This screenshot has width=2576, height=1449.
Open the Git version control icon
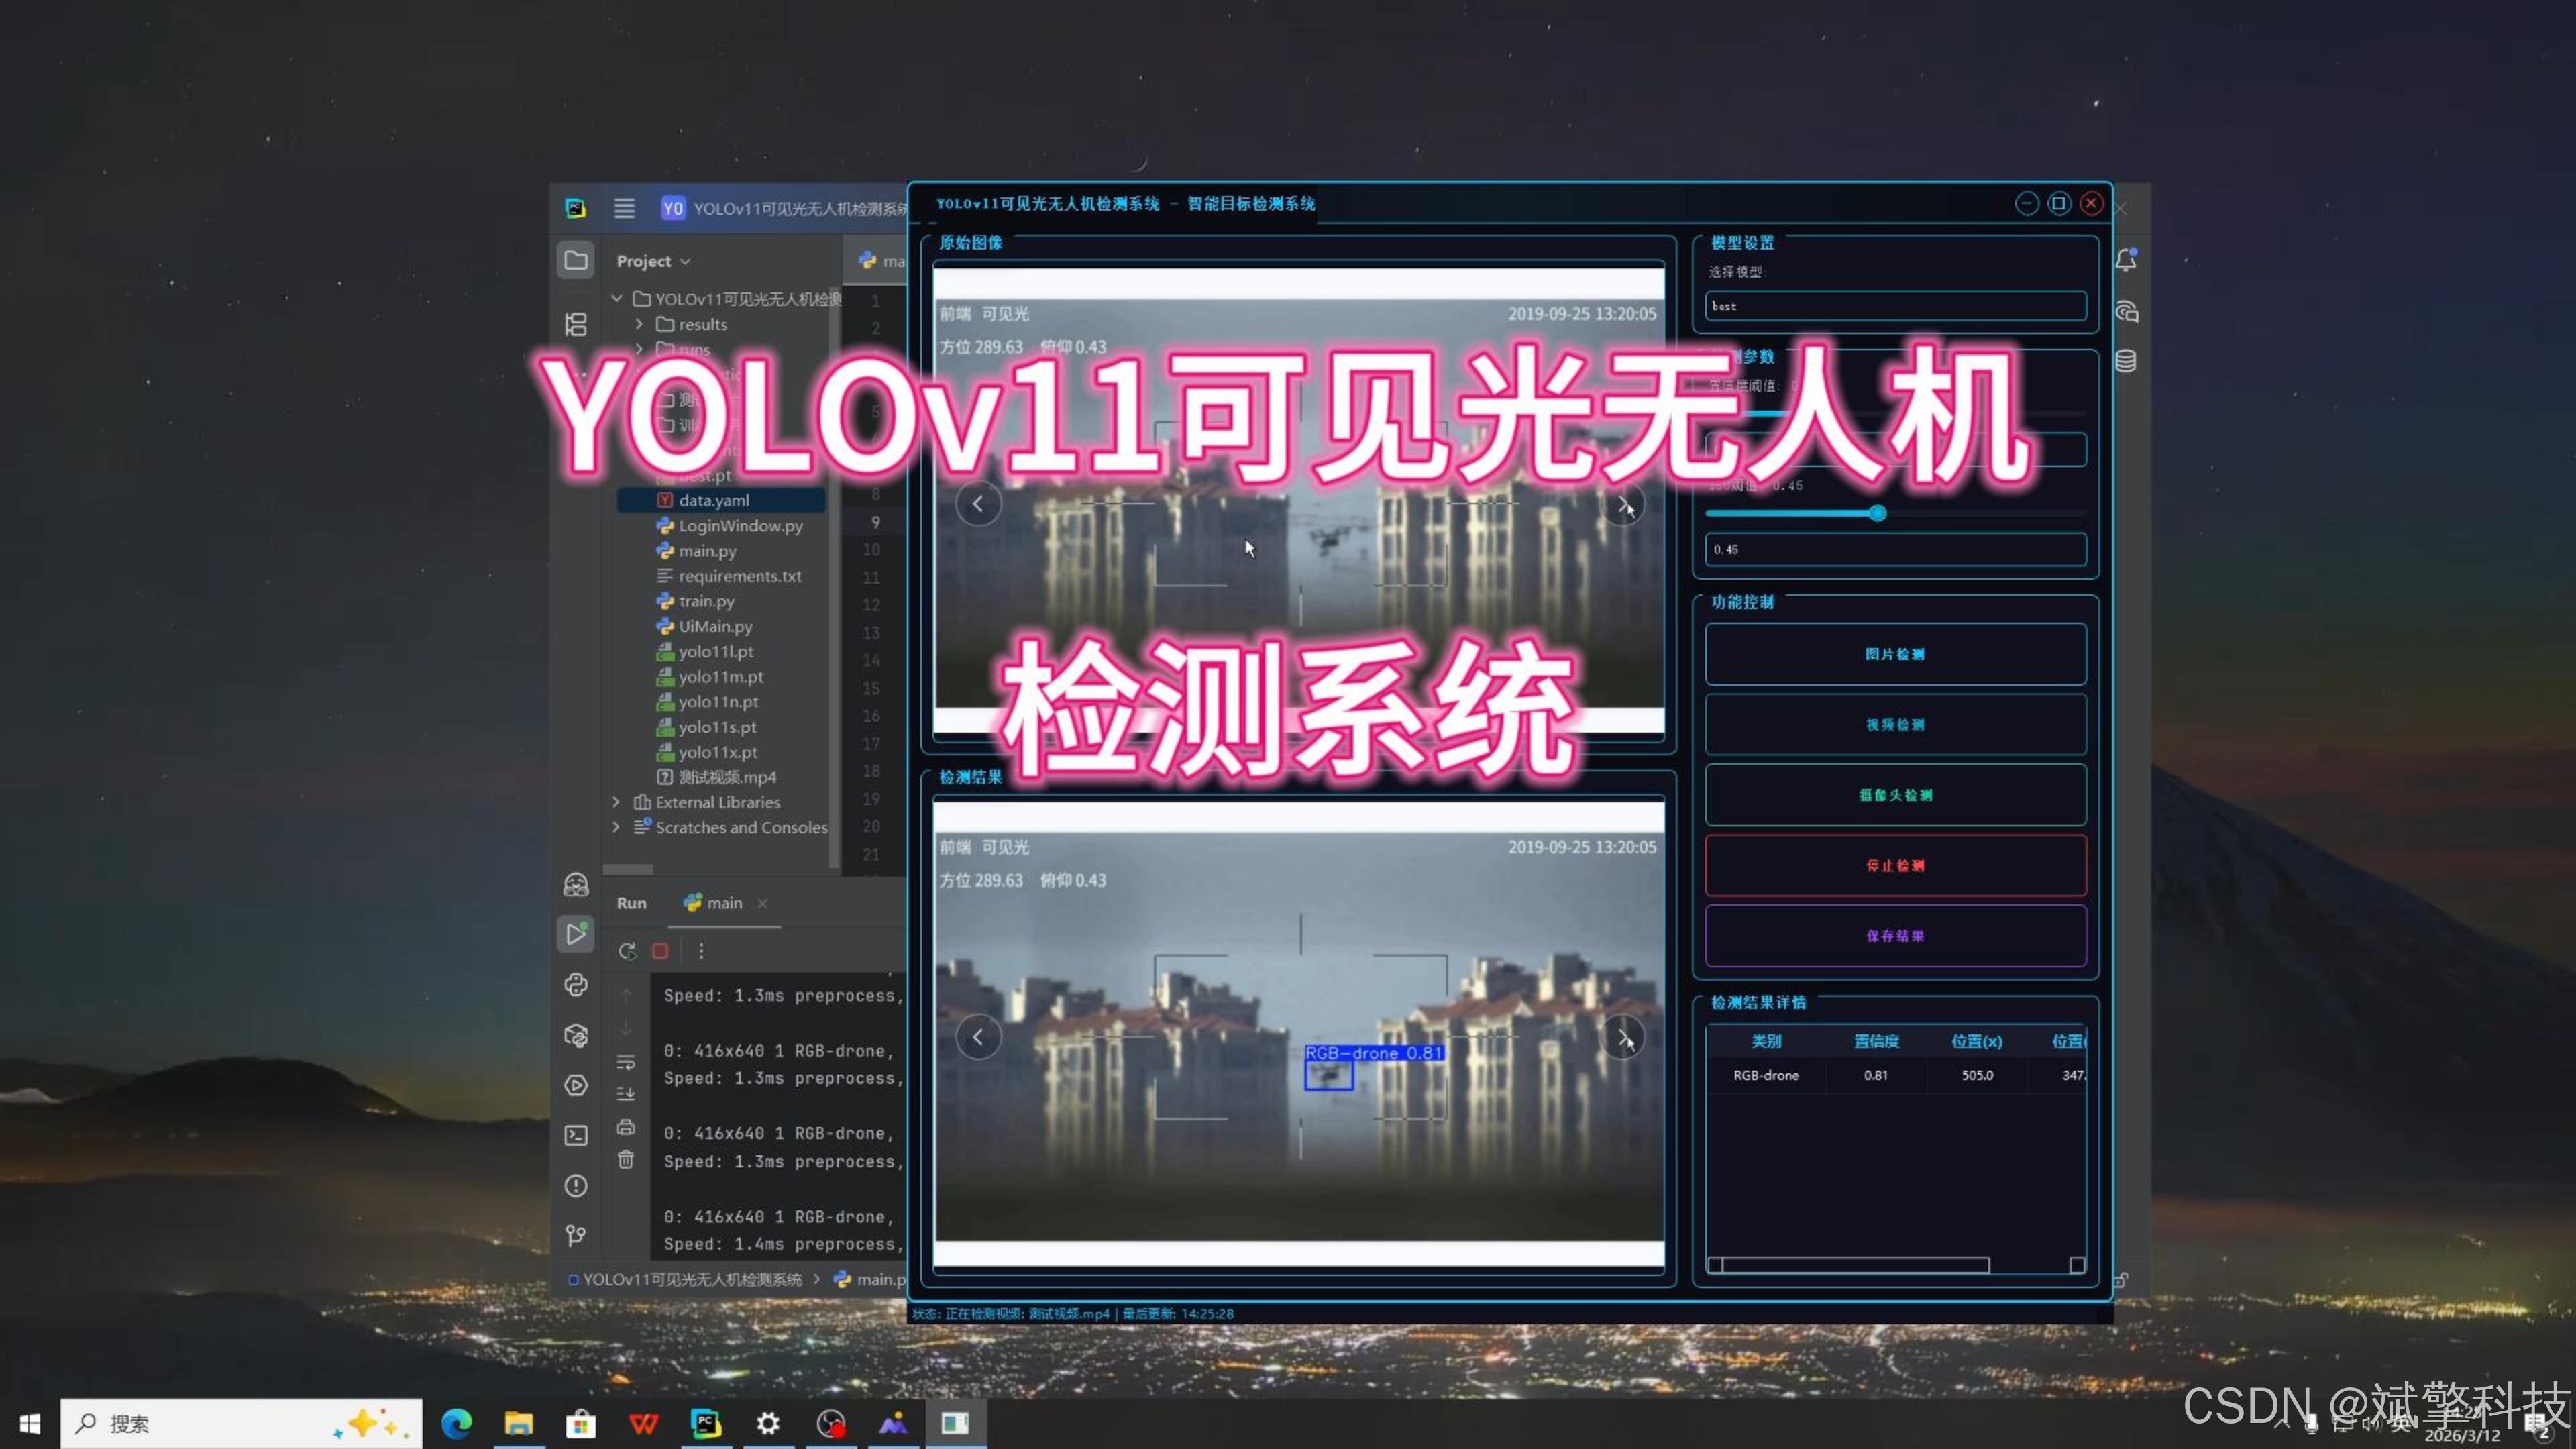(x=576, y=1236)
